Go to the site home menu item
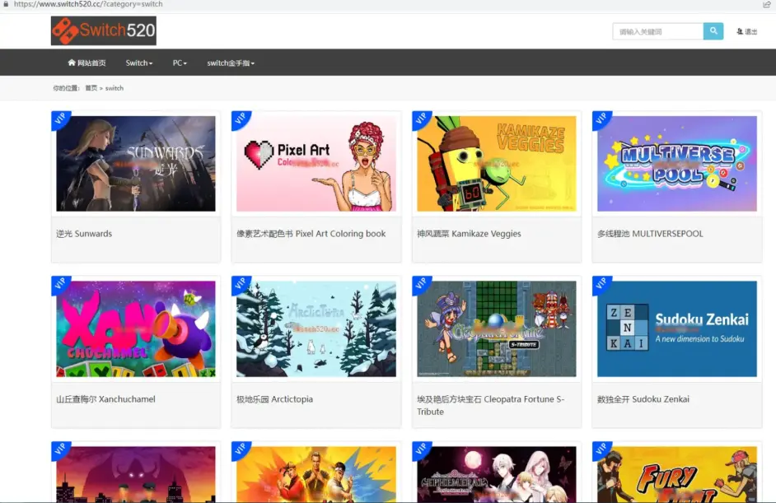This screenshot has height=503, width=776. [86, 63]
